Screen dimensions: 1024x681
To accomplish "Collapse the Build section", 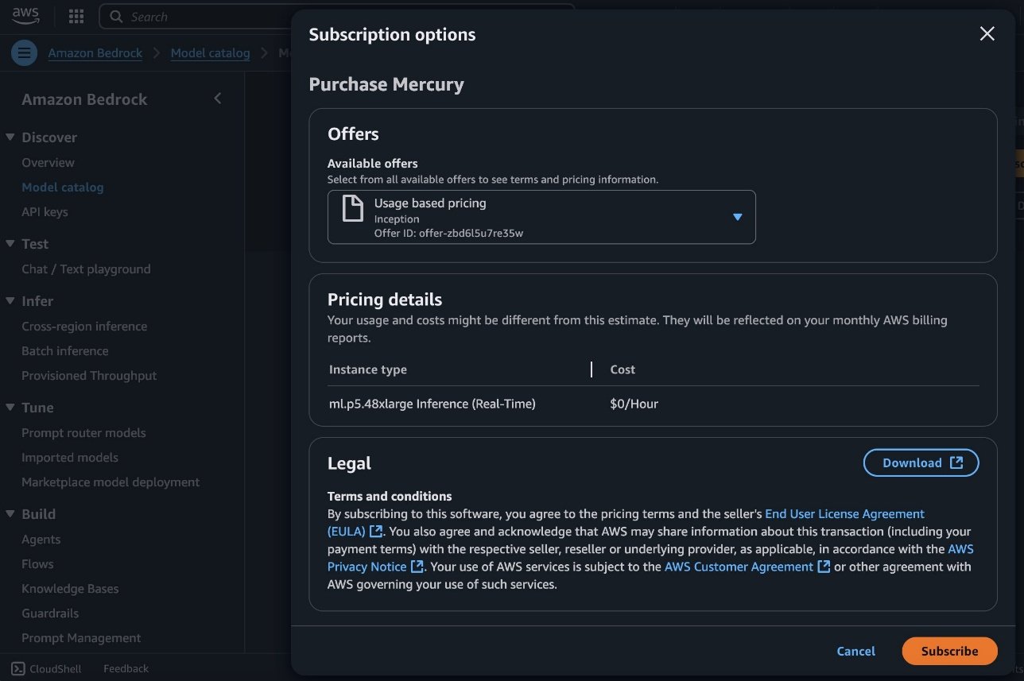I will pos(10,513).
